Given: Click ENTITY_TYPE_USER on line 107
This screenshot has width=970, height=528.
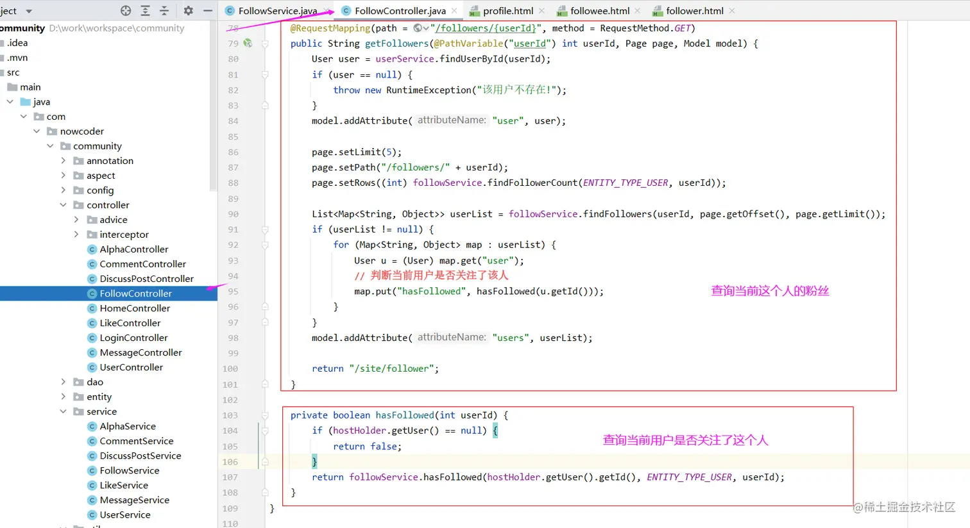Looking at the screenshot, I should [x=689, y=477].
